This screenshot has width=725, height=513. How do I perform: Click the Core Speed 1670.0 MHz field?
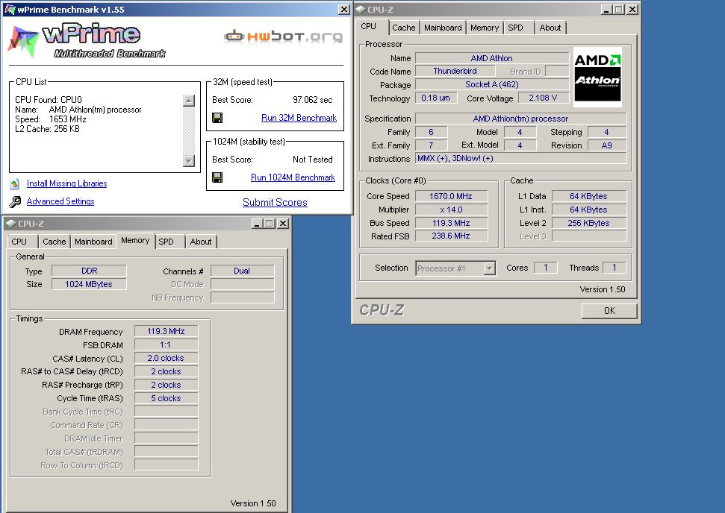click(x=451, y=196)
